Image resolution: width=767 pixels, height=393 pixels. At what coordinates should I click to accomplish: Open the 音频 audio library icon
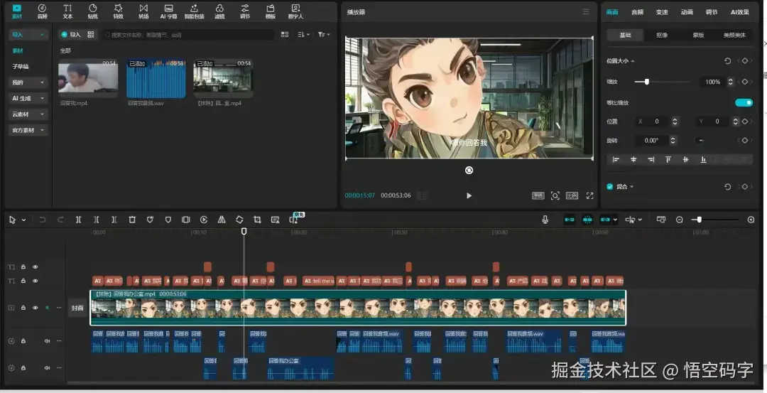pos(42,11)
